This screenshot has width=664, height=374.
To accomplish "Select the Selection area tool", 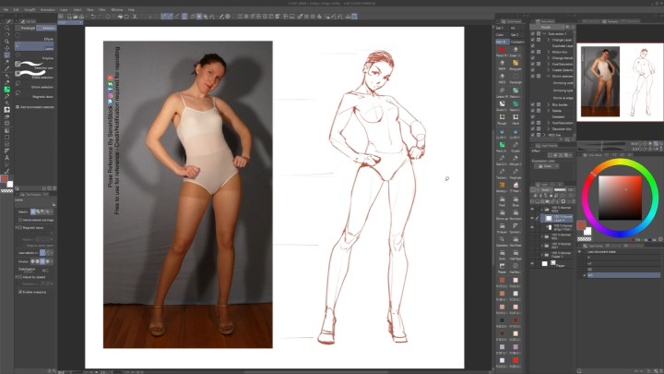I will 6,55.
